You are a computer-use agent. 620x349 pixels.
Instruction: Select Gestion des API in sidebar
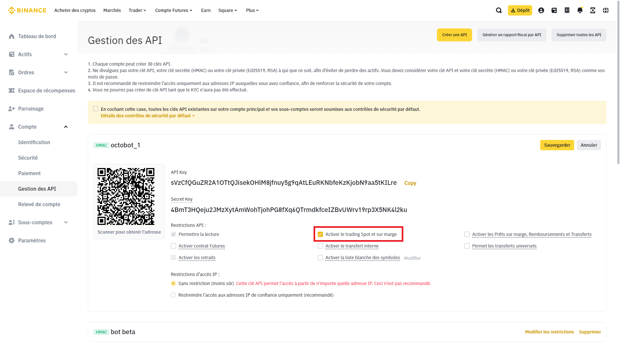39,189
